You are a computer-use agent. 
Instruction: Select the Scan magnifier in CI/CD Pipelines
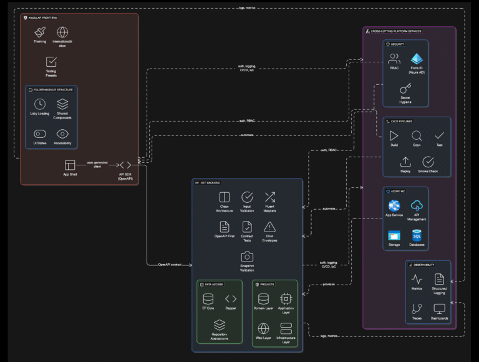pyautogui.click(x=417, y=135)
